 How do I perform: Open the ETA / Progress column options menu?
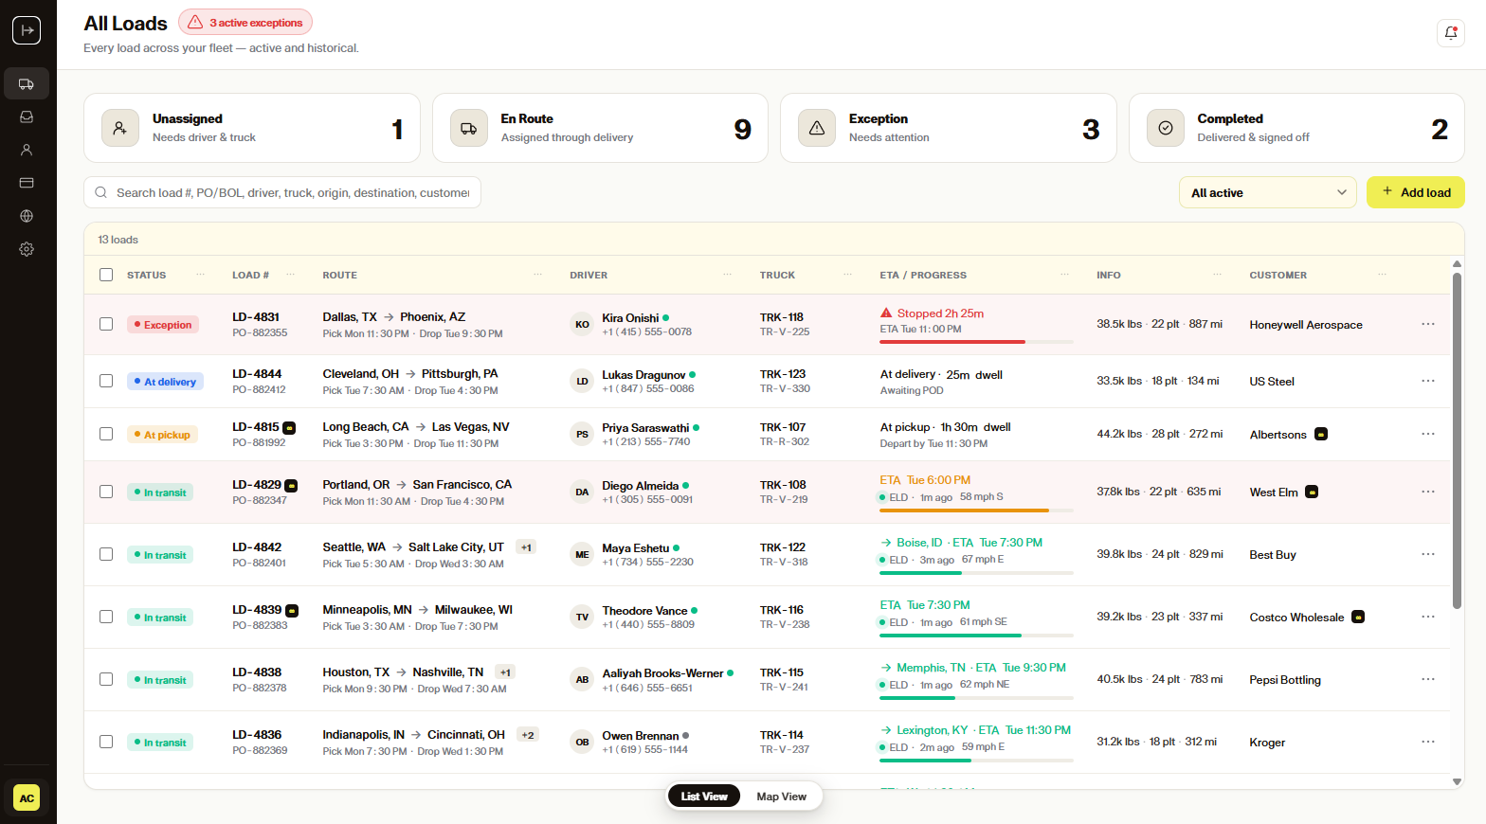click(1064, 275)
